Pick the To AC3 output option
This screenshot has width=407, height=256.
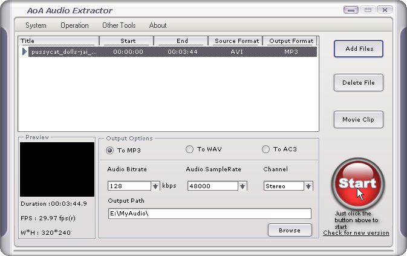pyautogui.click(x=265, y=149)
